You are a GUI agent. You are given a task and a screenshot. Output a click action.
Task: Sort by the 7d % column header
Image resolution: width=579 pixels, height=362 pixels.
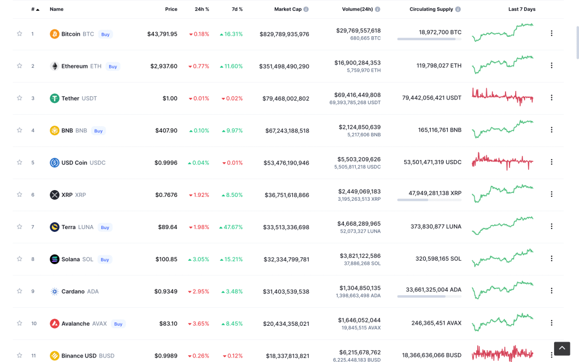click(237, 10)
